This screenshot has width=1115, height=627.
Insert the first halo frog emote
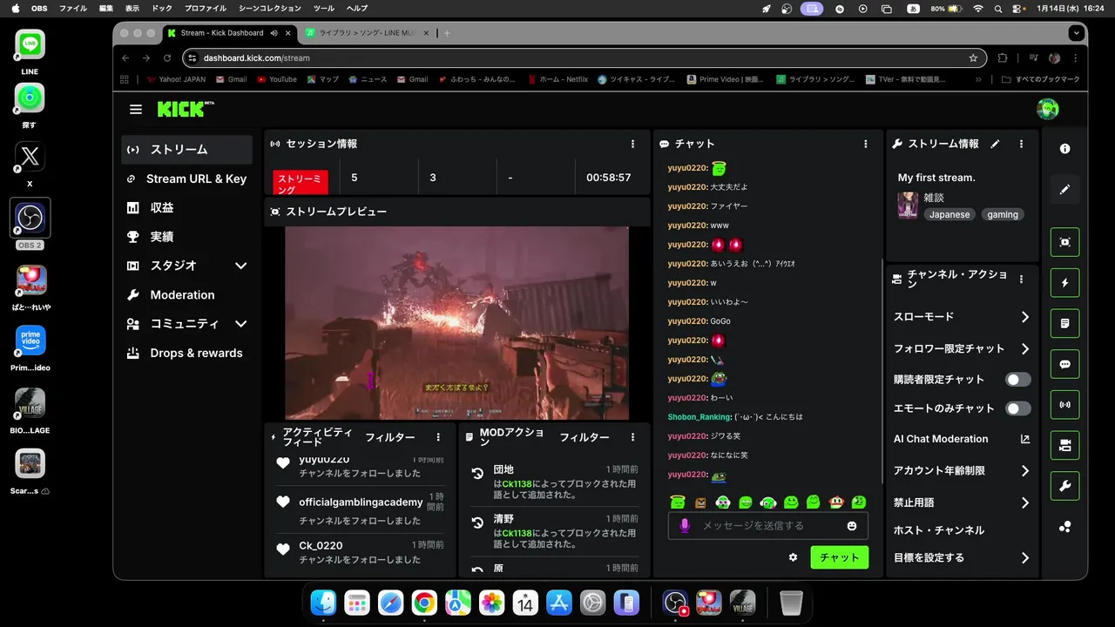[679, 502]
